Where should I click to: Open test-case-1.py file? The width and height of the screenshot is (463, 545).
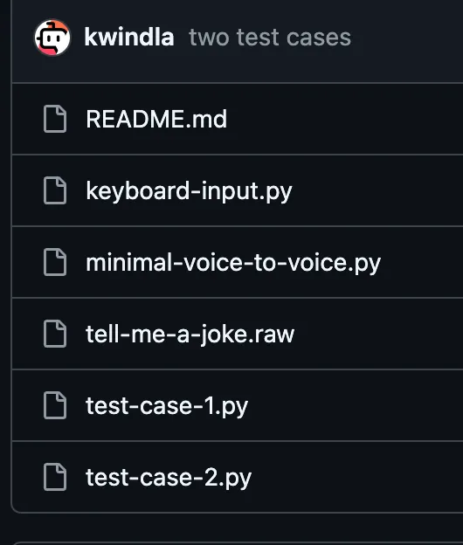point(167,406)
